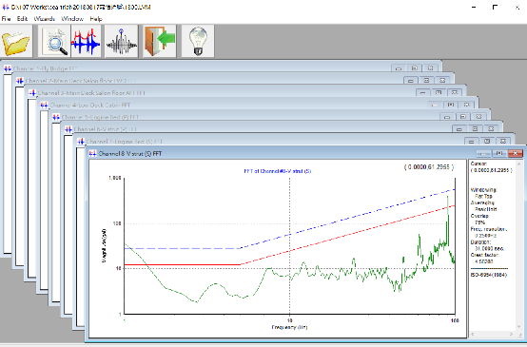Click the vertical Magnitude axis label
Viewport: 527px width, 347px height.
[x=105, y=245]
